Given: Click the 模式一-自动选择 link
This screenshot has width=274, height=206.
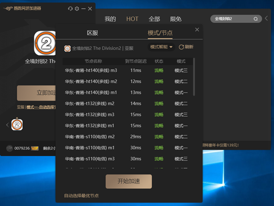Looking at the screenshot, I should click(41, 107).
